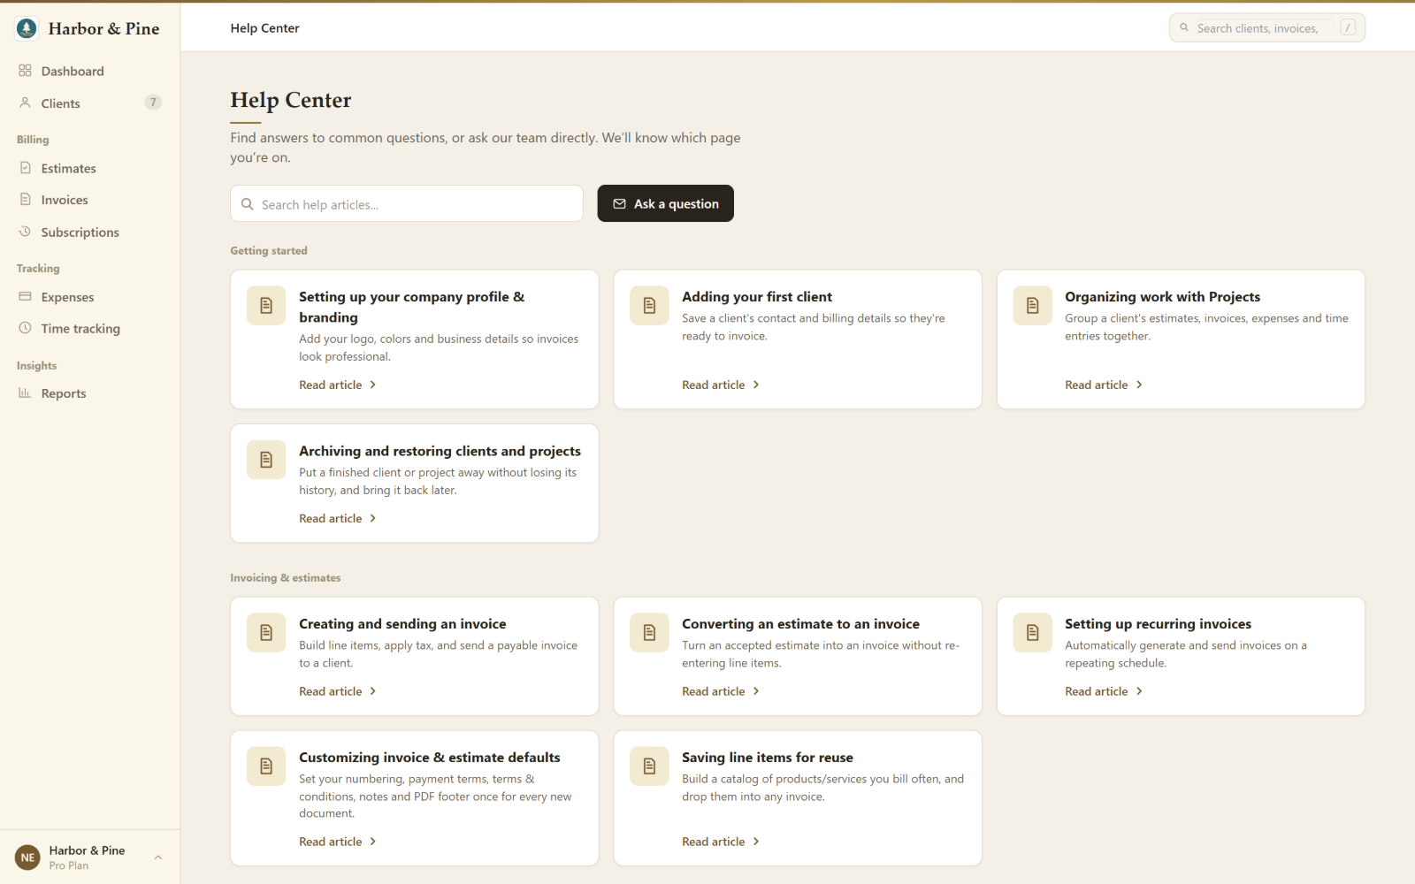Click document icon on Customizing invoice defaults card
Viewport: 1415px width, 884px height.
(266, 766)
